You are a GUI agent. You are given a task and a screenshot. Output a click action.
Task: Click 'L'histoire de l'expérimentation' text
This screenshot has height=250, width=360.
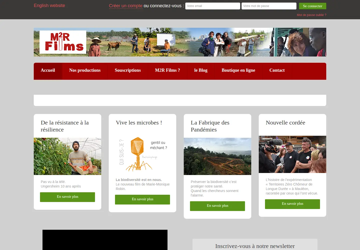click(x=289, y=180)
